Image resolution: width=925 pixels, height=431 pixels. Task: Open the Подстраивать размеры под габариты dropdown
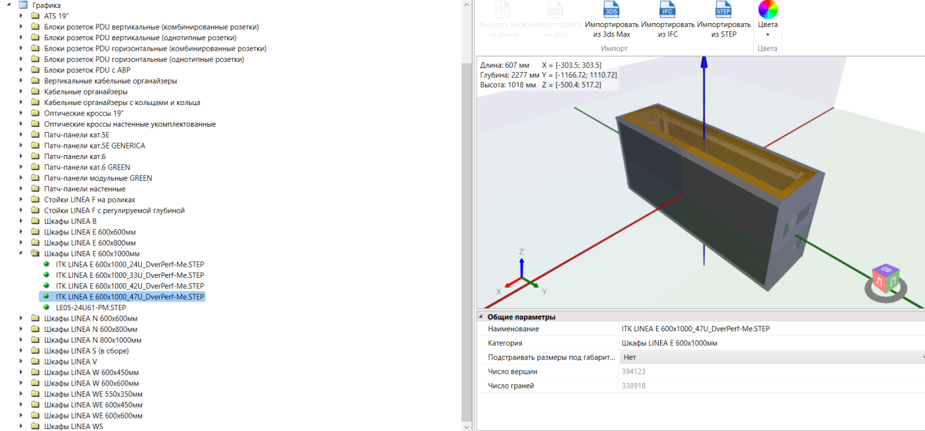922,357
